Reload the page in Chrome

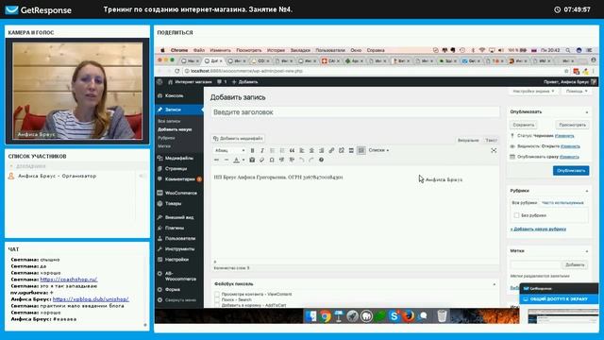[176, 71]
